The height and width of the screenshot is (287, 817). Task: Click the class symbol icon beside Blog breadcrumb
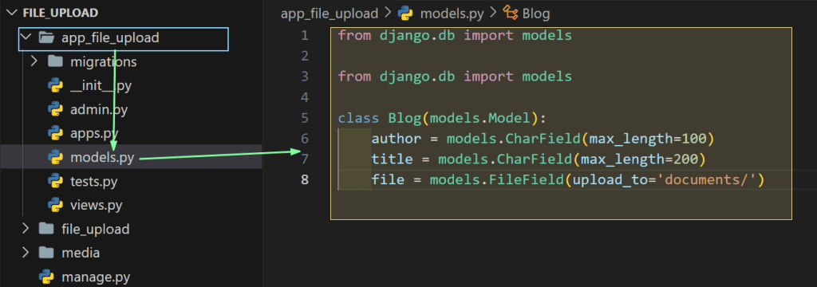click(510, 13)
